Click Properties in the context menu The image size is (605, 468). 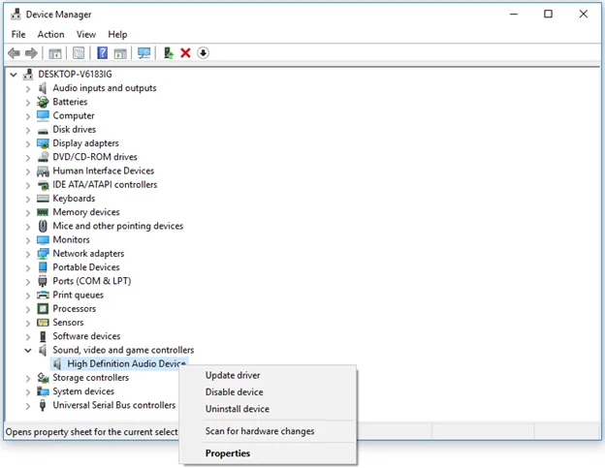click(x=228, y=452)
